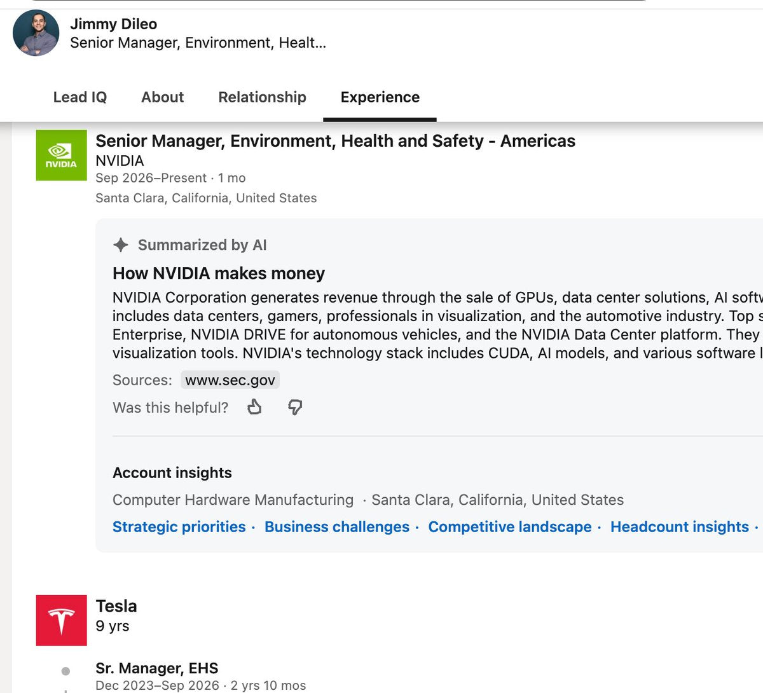Click the Sep 2026–Present date text
Viewport: 763px width, 693px height.
151,178
